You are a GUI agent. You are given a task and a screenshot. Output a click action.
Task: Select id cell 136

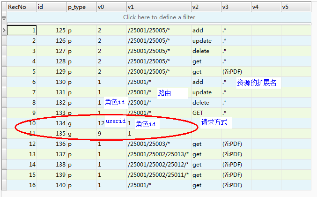click(52, 144)
